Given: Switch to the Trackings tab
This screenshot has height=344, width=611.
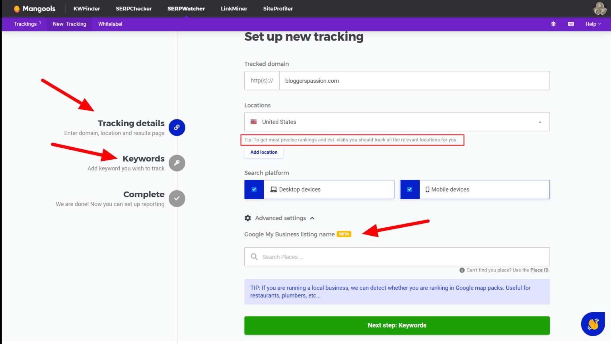Looking at the screenshot, I should point(27,24).
